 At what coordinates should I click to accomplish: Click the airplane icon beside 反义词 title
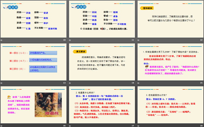click(6, 8)
